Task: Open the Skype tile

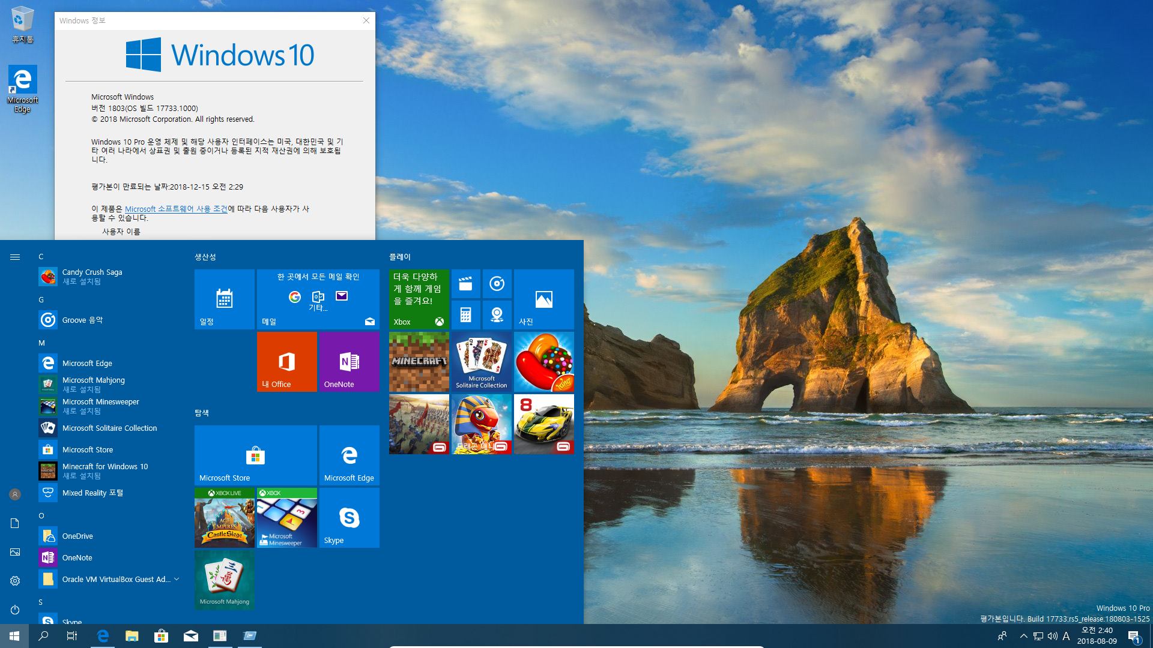Action: pos(350,518)
